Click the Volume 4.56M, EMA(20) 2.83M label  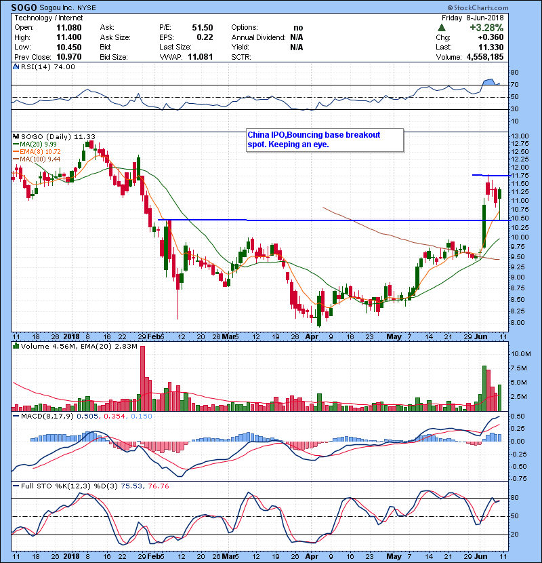pyautogui.click(x=79, y=347)
